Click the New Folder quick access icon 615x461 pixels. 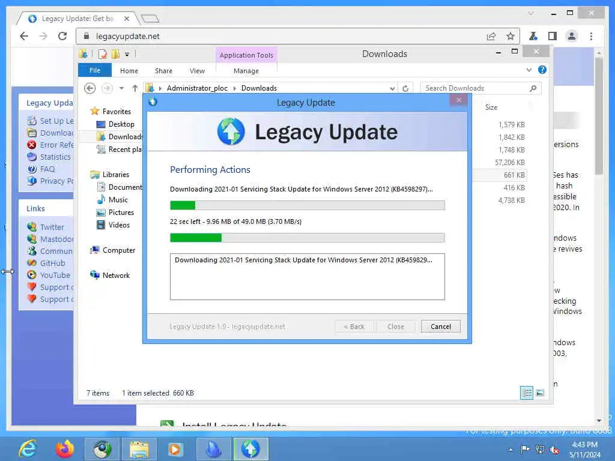(x=115, y=54)
